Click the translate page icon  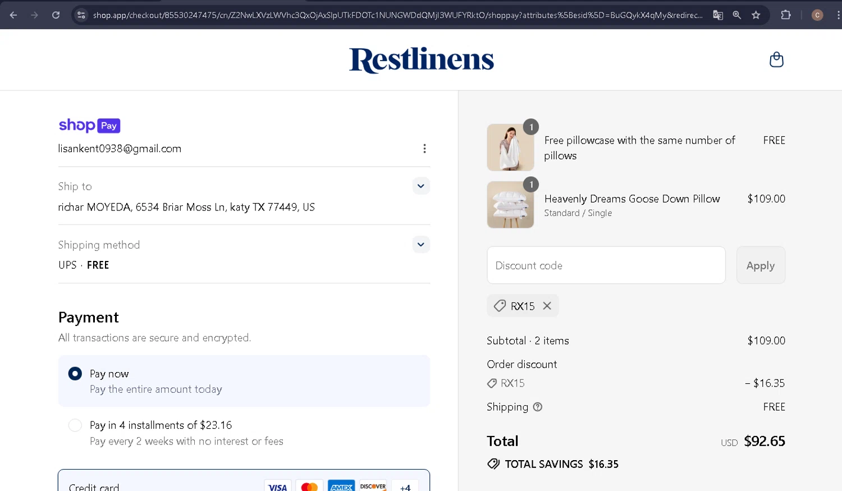[718, 15]
